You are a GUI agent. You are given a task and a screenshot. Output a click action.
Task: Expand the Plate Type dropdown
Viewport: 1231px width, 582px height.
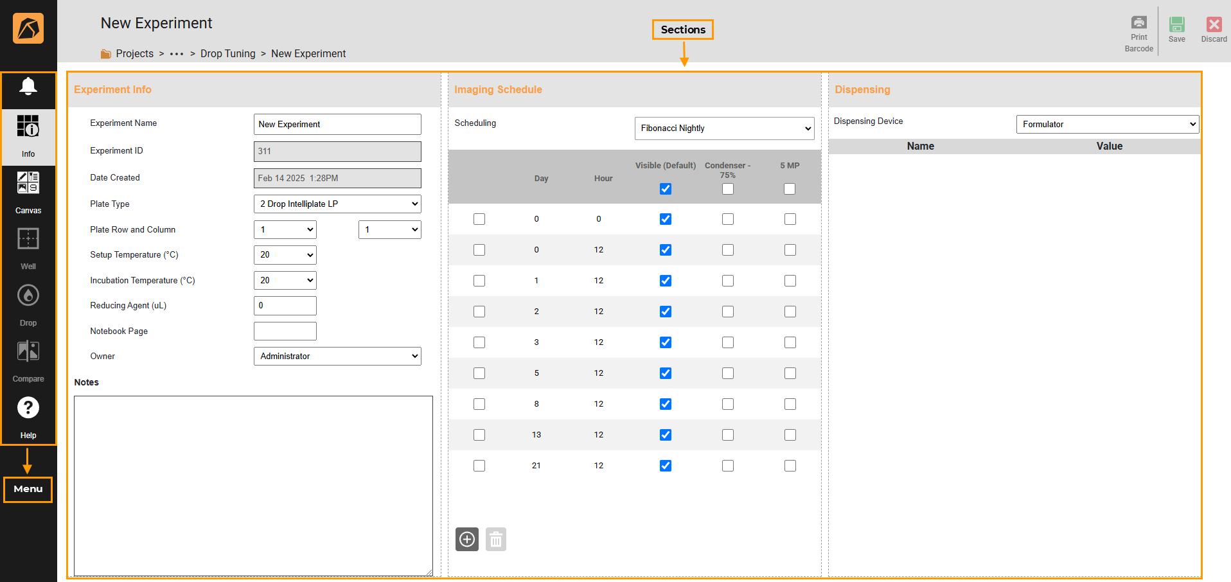(x=337, y=204)
